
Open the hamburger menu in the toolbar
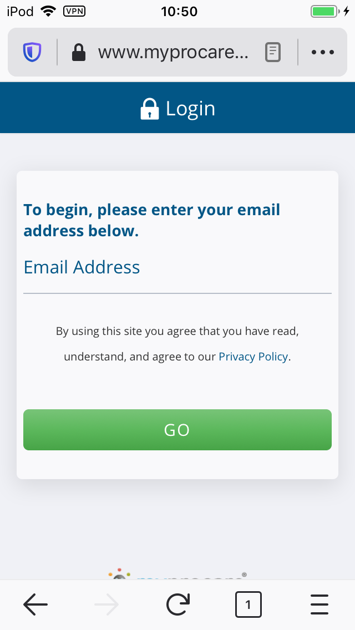click(319, 604)
